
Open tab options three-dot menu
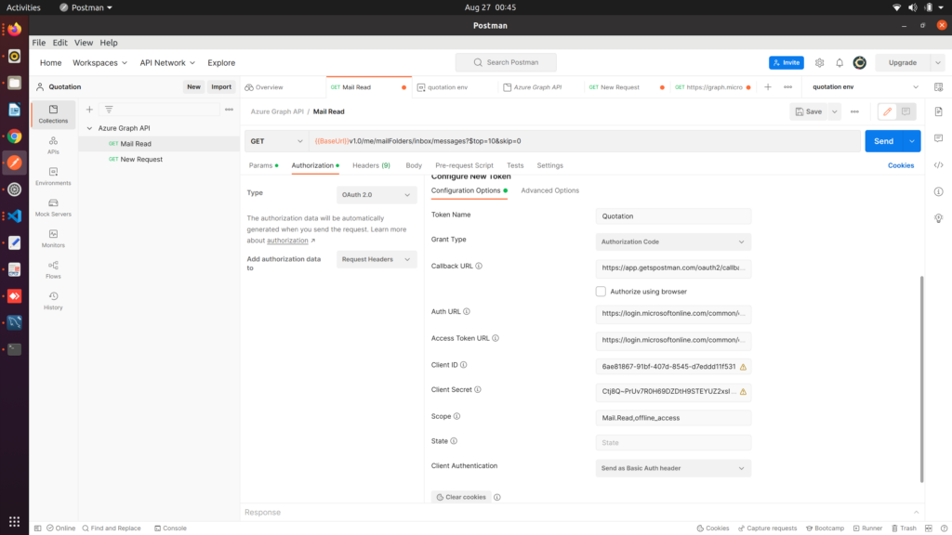pos(787,86)
